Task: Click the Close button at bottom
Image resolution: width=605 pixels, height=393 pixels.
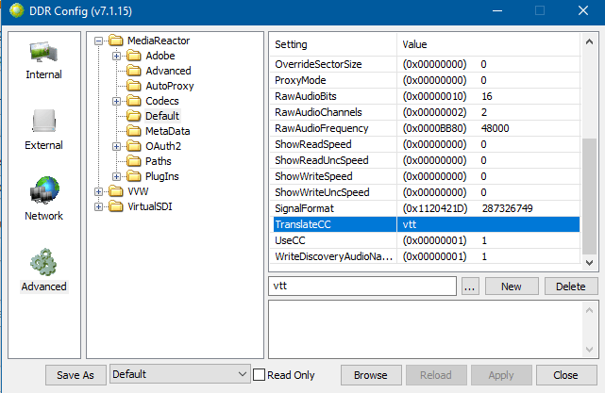Action: tap(566, 375)
